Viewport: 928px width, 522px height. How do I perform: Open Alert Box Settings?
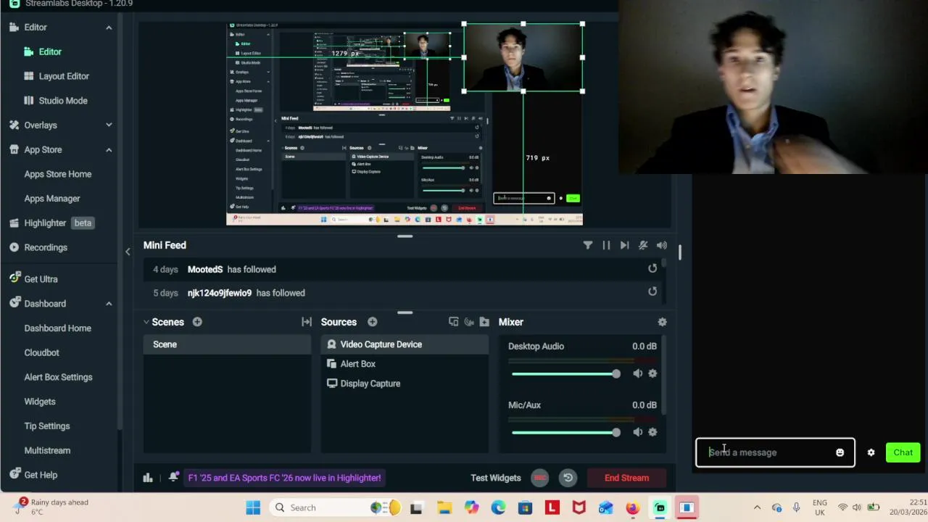(x=58, y=377)
